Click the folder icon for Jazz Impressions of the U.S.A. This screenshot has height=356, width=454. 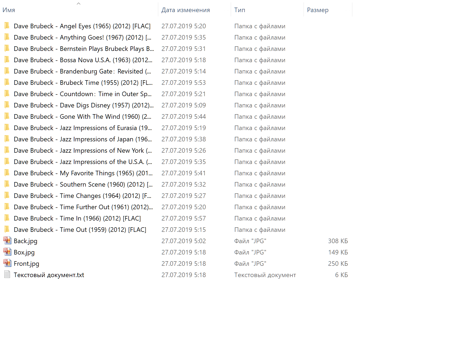(x=7, y=162)
